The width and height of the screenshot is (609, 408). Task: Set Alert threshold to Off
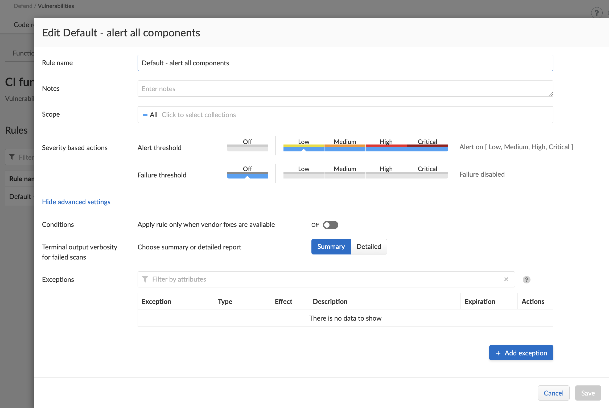tap(247, 145)
